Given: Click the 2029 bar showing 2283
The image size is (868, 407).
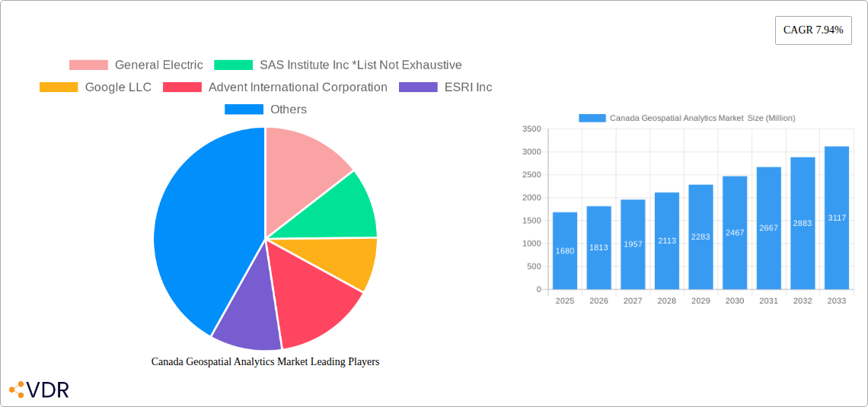Looking at the screenshot, I should 700,237.
